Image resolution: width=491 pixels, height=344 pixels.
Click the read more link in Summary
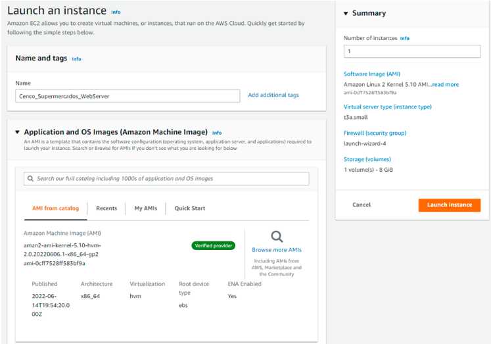(x=445, y=85)
